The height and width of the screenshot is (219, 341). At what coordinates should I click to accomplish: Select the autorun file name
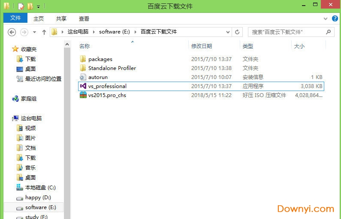pos(98,77)
